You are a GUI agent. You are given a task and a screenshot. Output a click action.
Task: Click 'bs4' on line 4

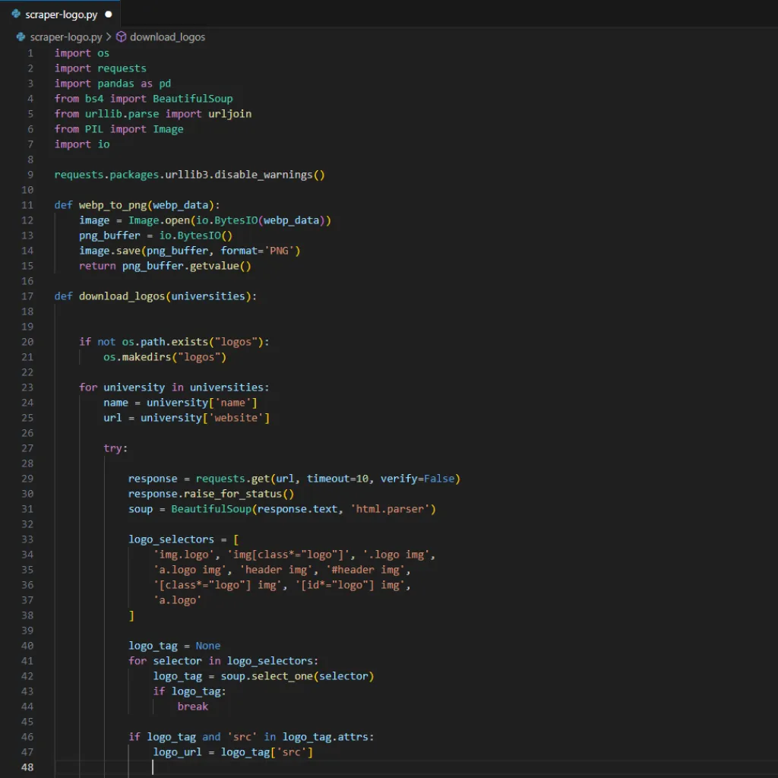click(x=94, y=99)
